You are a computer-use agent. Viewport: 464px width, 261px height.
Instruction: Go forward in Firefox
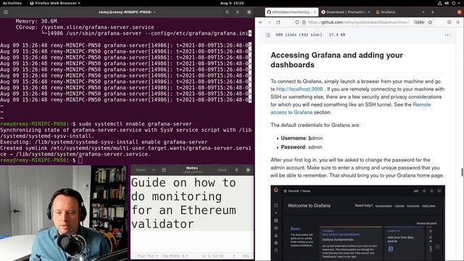(x=269, y=22)
